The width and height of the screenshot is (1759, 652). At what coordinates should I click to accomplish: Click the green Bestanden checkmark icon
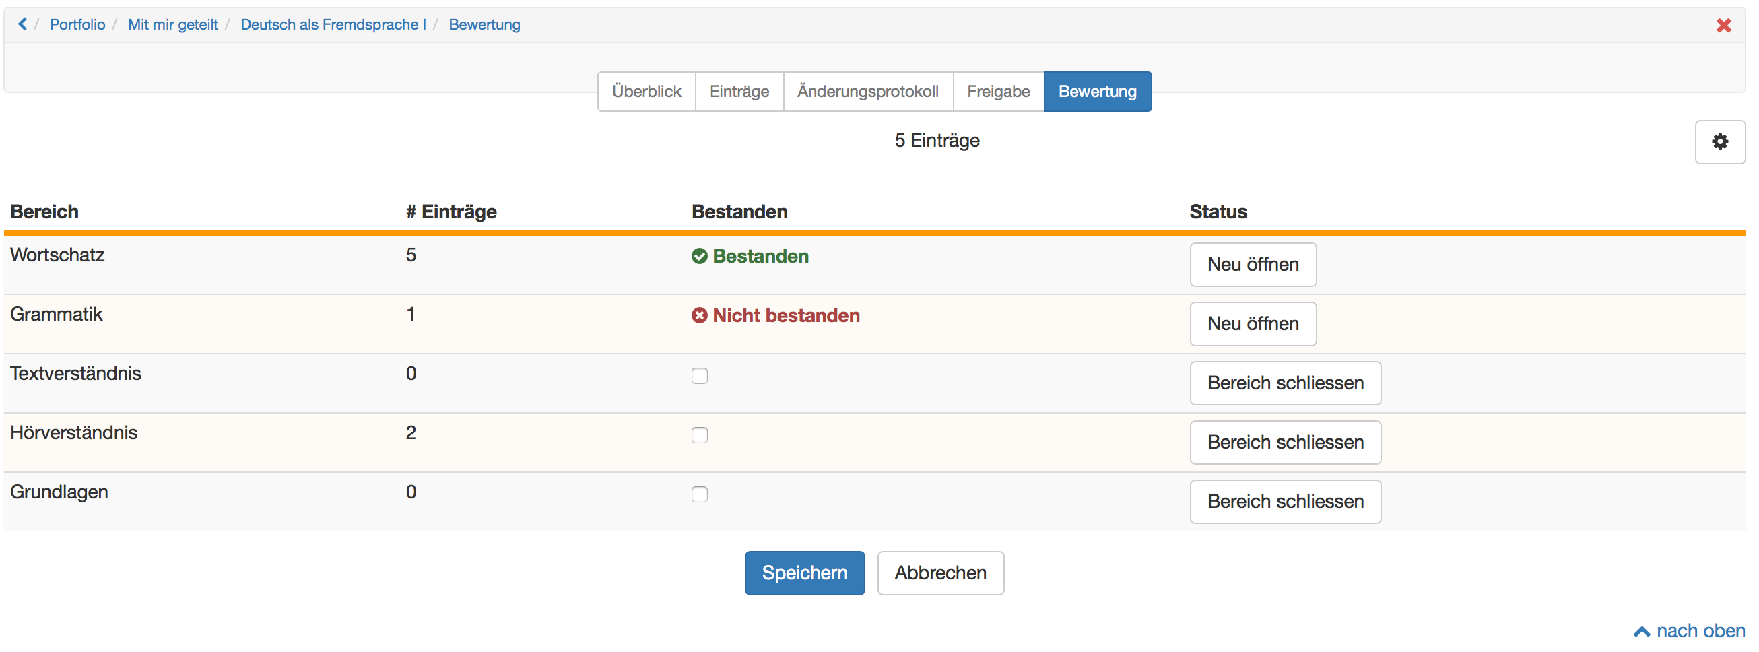click(x=699, y=256)
